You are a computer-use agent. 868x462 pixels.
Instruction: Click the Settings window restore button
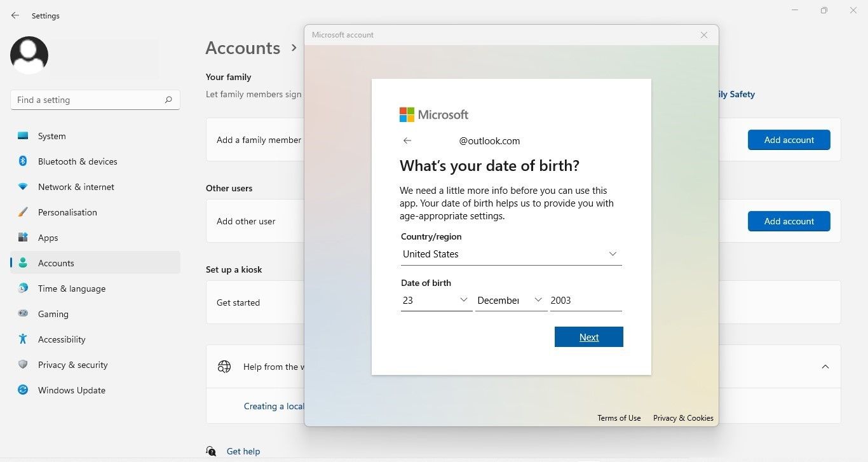[824, 10]
